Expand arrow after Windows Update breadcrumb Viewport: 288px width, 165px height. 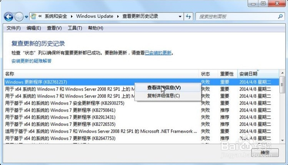[118, 16]
